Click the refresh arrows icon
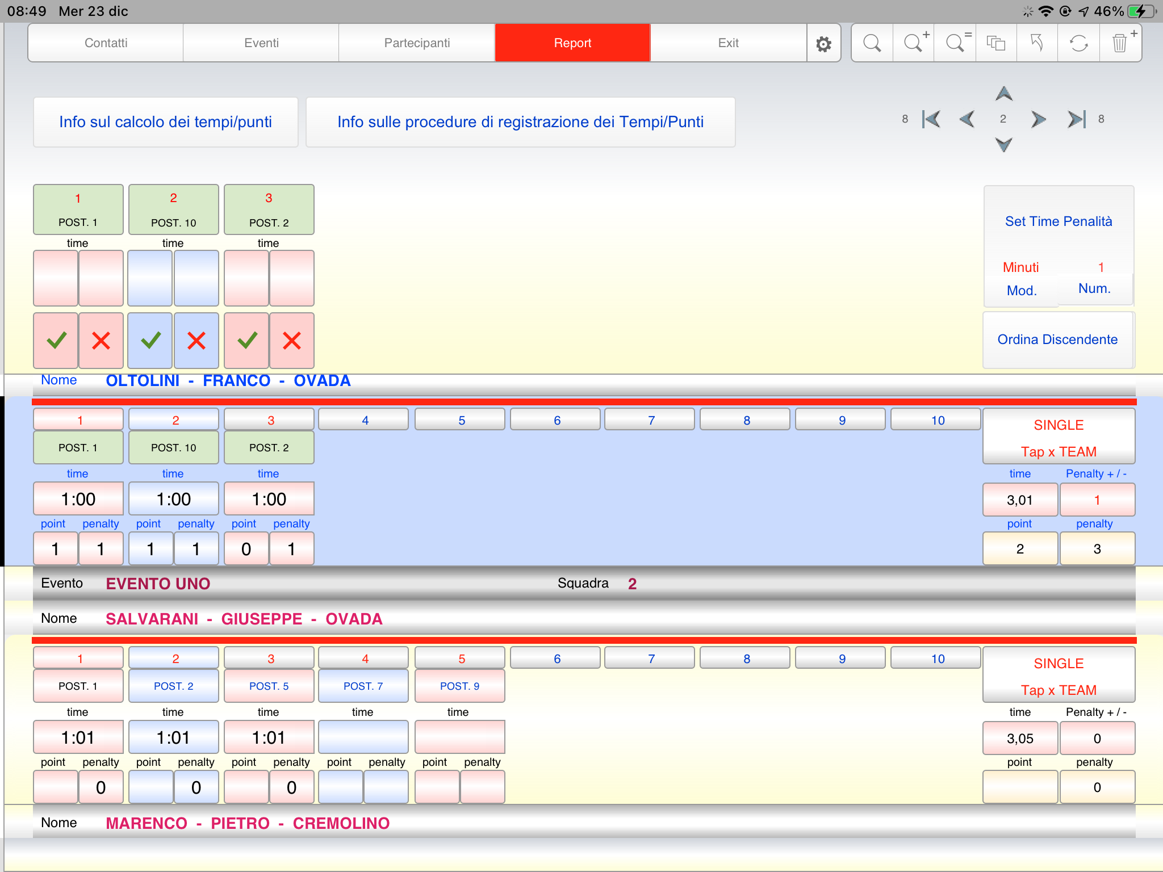The image size is (1163, 872). click(x=1078, y=43)
